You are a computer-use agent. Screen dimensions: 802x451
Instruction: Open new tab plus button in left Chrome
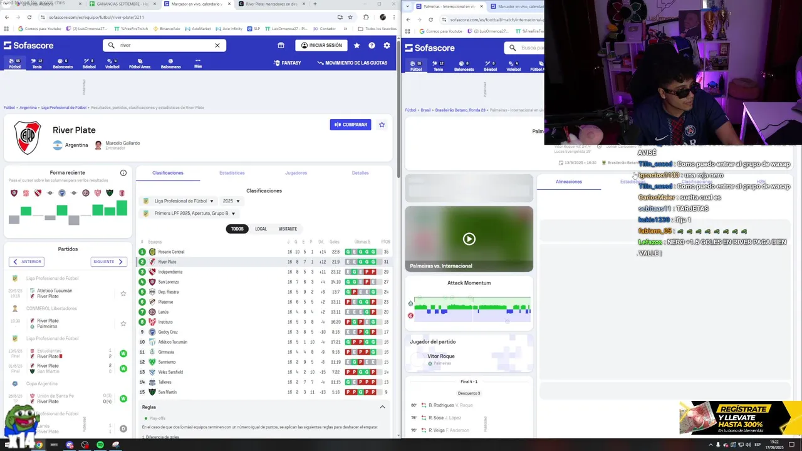[315, 4]
